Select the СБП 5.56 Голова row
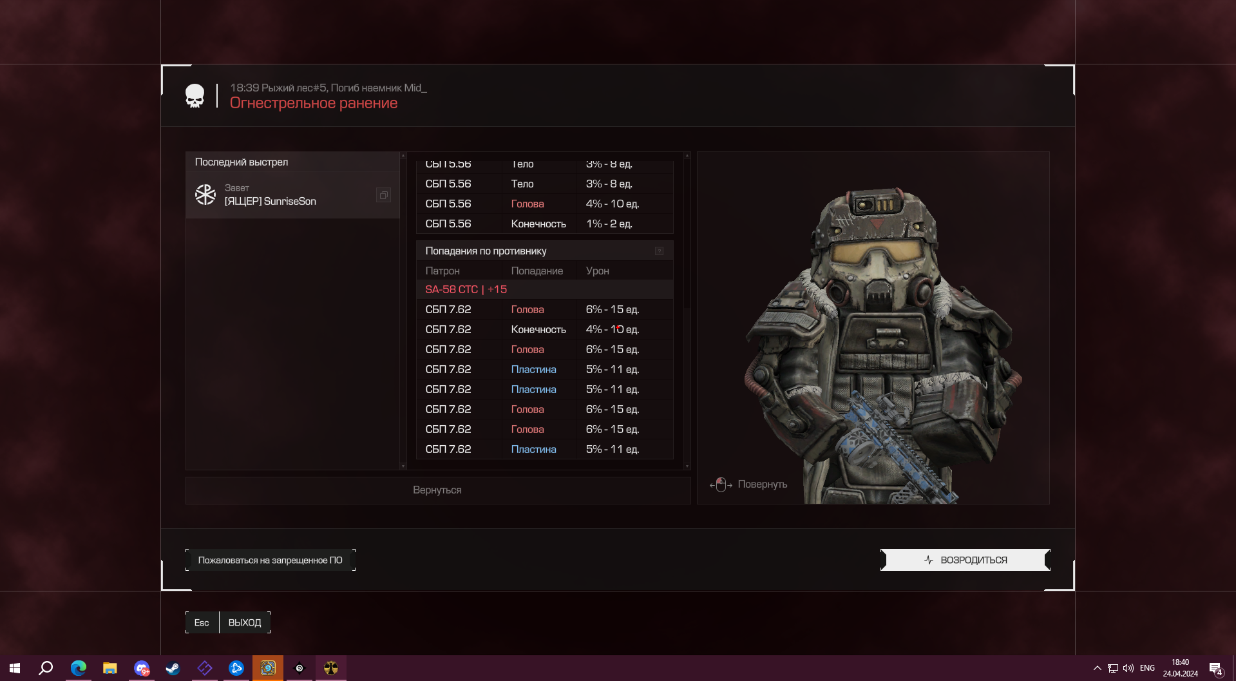The image size is (1236, 681). [x=545, y=204]
